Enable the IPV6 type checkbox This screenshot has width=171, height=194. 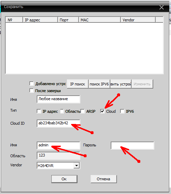pos(122,111)
